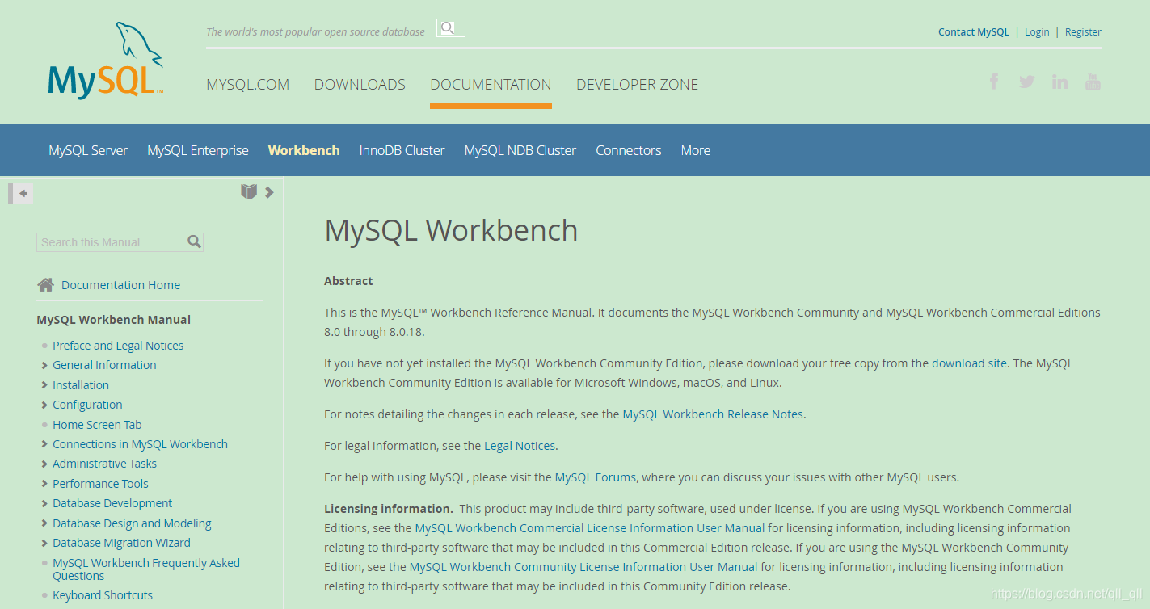Open the Legal Notices link

[x=520, y=446]
